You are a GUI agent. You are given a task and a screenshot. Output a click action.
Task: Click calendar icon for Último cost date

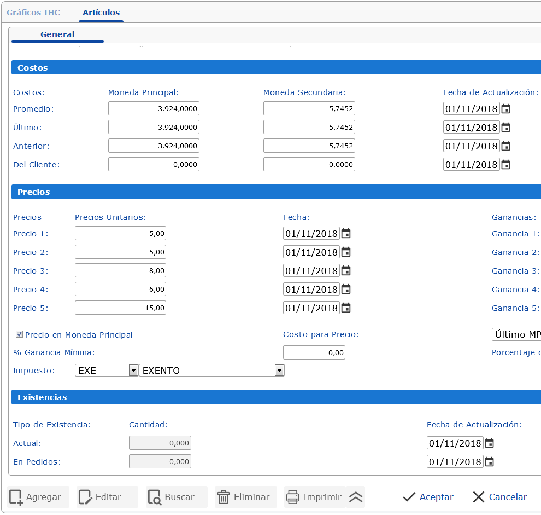click(x=506, y=128)
